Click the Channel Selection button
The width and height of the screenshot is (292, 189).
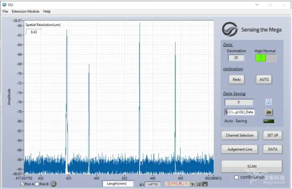tap(239, 135)
